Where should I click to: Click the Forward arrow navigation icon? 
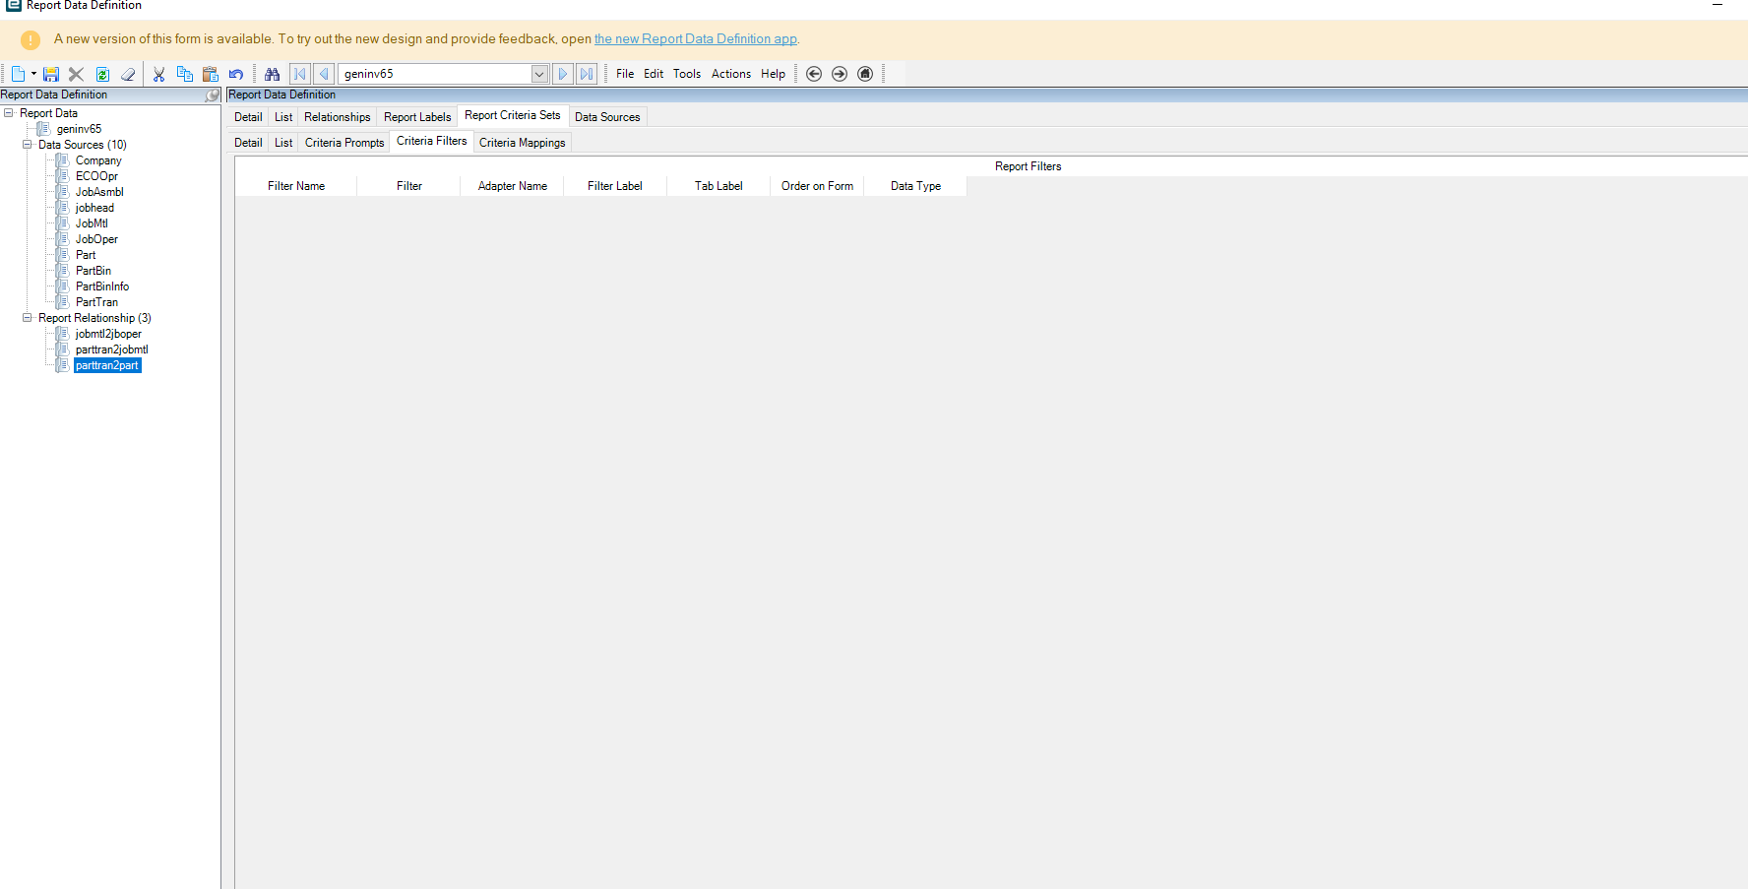tap(840, 74)
